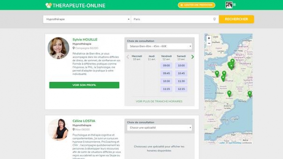Open Choisir une spécialité dropdown

pyautogui.click(x=159, y=128)
